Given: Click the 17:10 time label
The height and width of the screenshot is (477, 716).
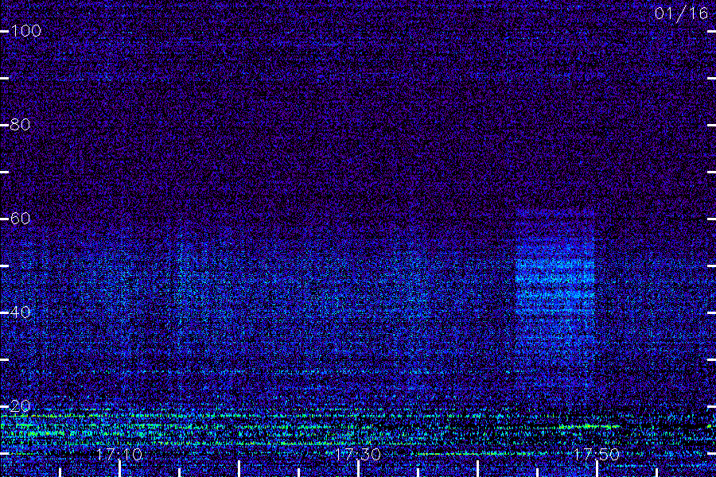Looking at the screenshot, I should click(x=119, y=455).
